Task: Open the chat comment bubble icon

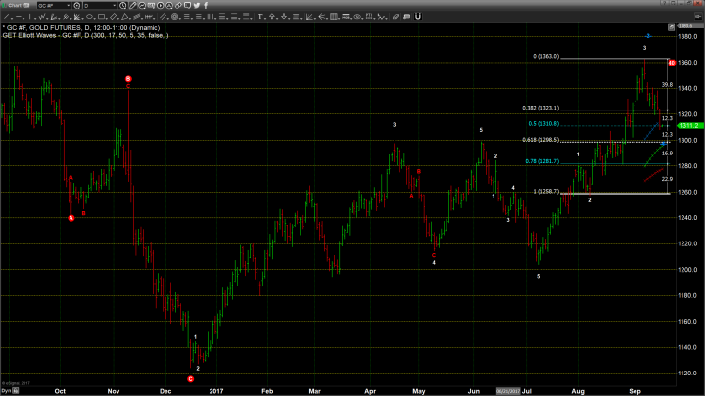Action: pyautogui.click(x=187, y=6)
